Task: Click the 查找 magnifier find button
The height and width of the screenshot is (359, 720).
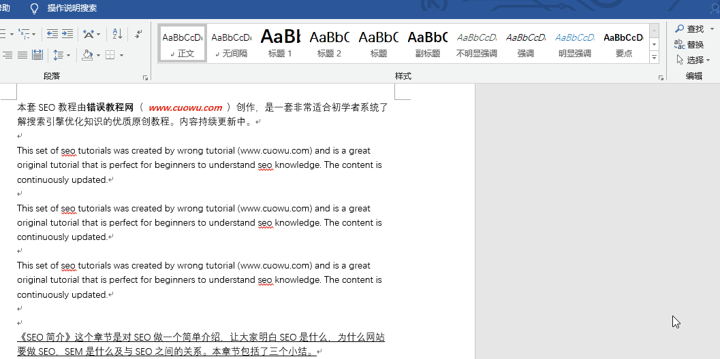Action: tap(689, 29)
